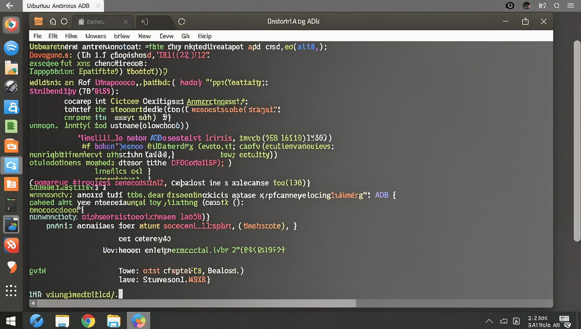The image size is (581, 329).
Task: Close the 'Uburtuu Androius ADB' tab
Action: pyautogui.click(x=98, y=6)
